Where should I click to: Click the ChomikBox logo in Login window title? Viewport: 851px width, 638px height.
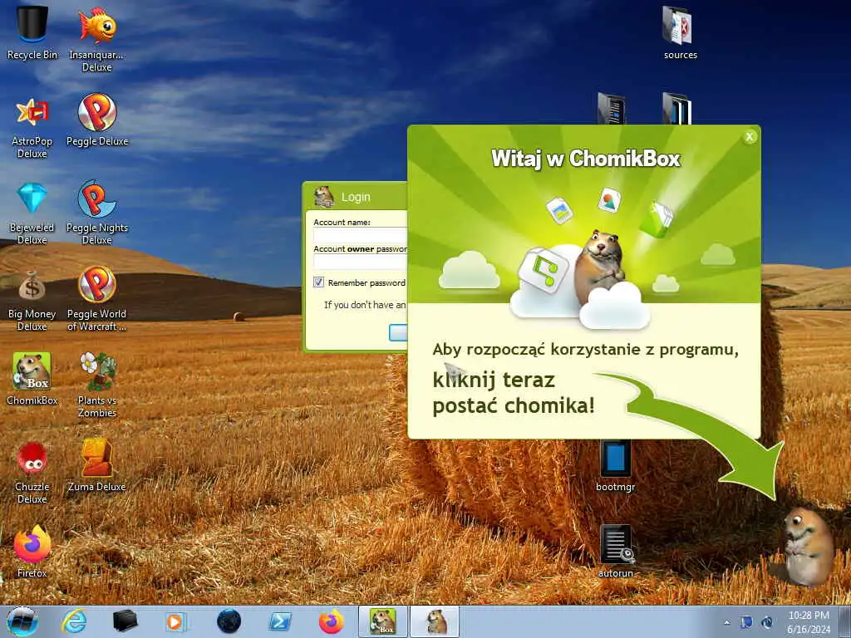point(324,196)
